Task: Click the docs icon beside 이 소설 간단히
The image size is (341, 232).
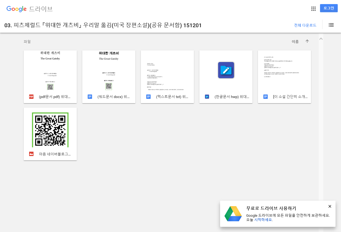Action: coord(266,97)
